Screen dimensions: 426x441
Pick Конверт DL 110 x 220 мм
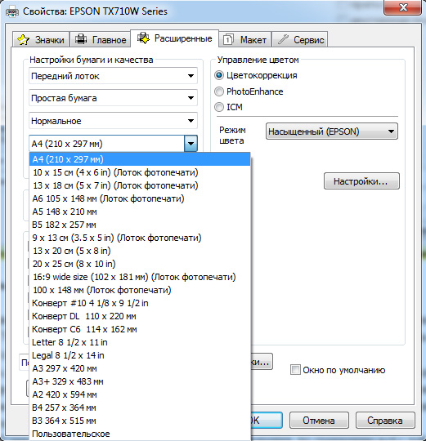pyautogui.click(x=140, y=316)
